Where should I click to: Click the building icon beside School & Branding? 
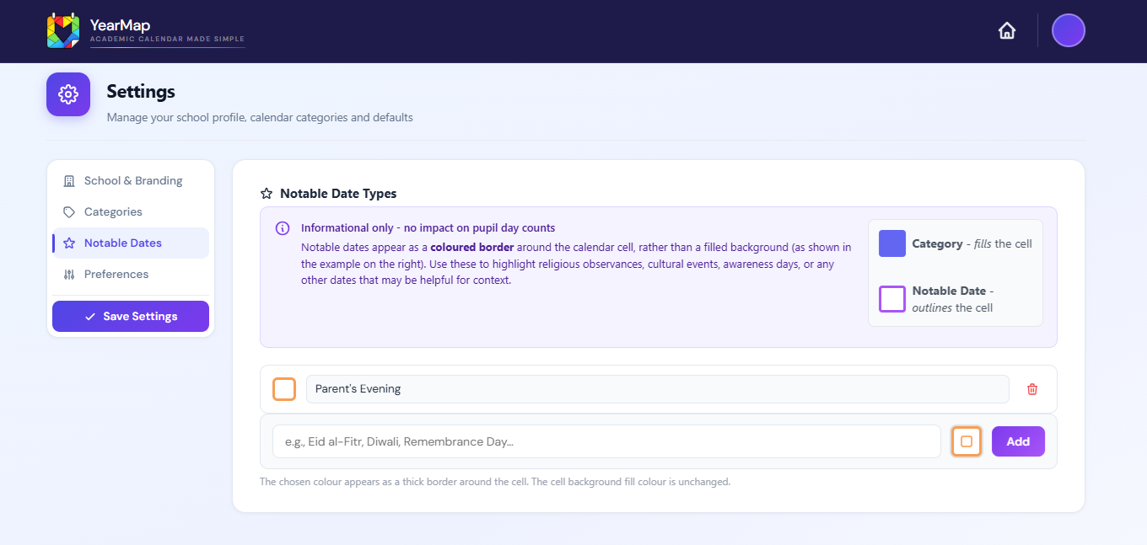pos(69,181)
